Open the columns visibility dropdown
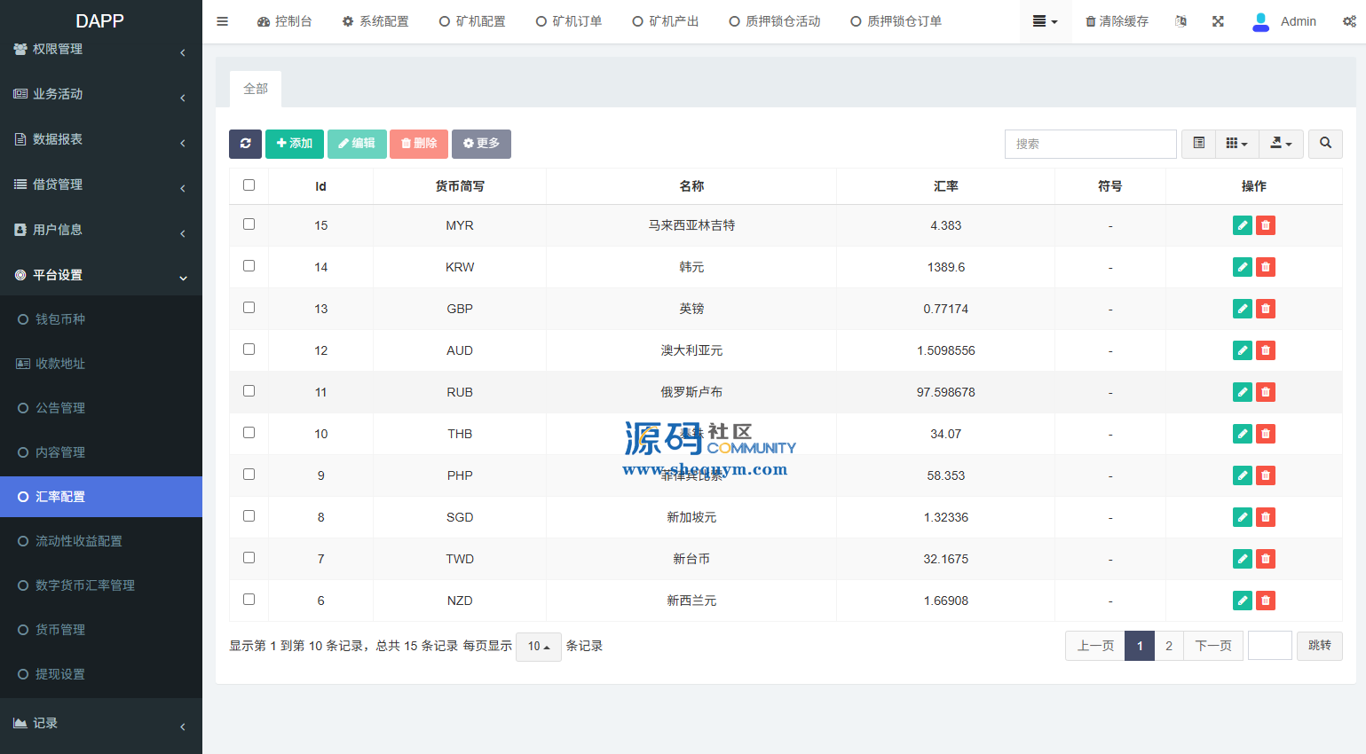Screen dimensions: 1366x754 click(1236, 144)
